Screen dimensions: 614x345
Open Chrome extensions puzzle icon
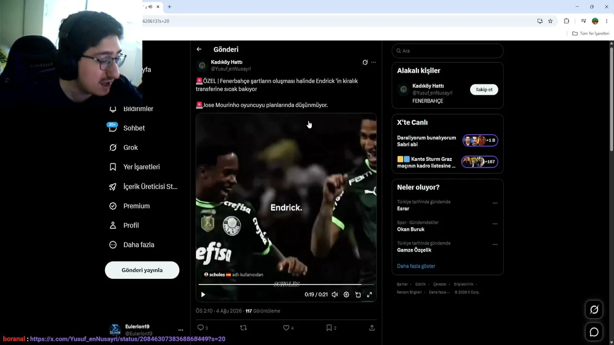(567, 21)
